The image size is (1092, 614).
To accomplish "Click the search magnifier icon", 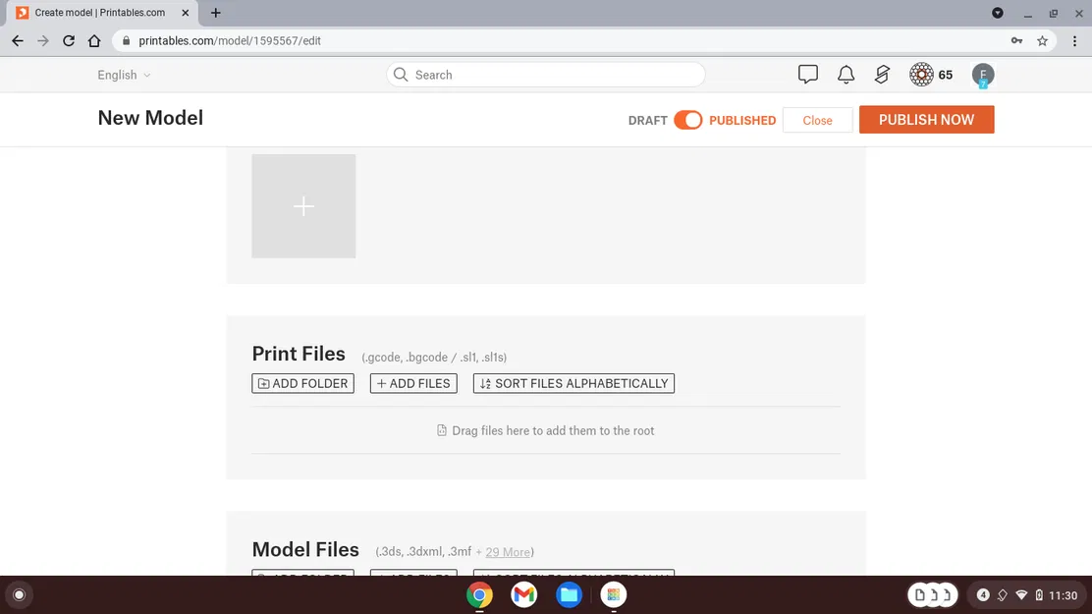I will [401, 75].
